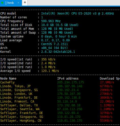Click IP address '50.116.14.9'

(67, 102)
